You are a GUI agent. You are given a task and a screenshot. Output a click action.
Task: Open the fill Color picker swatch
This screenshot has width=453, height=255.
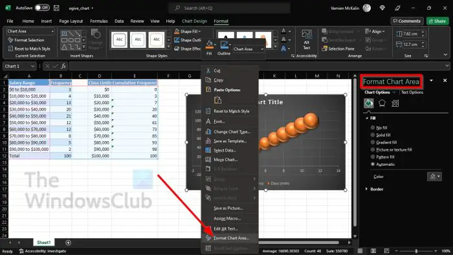[x=434, y=177]
